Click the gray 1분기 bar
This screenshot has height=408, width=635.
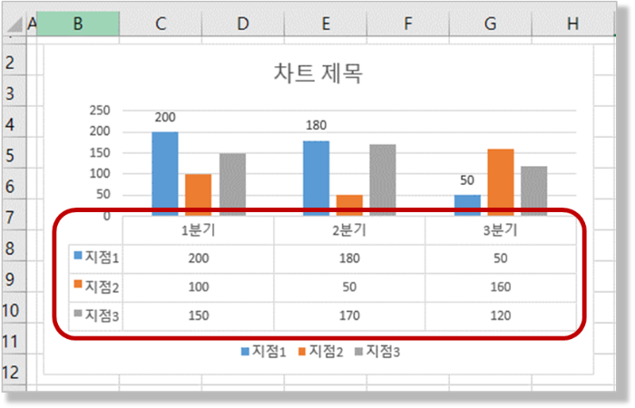[232, 184]
